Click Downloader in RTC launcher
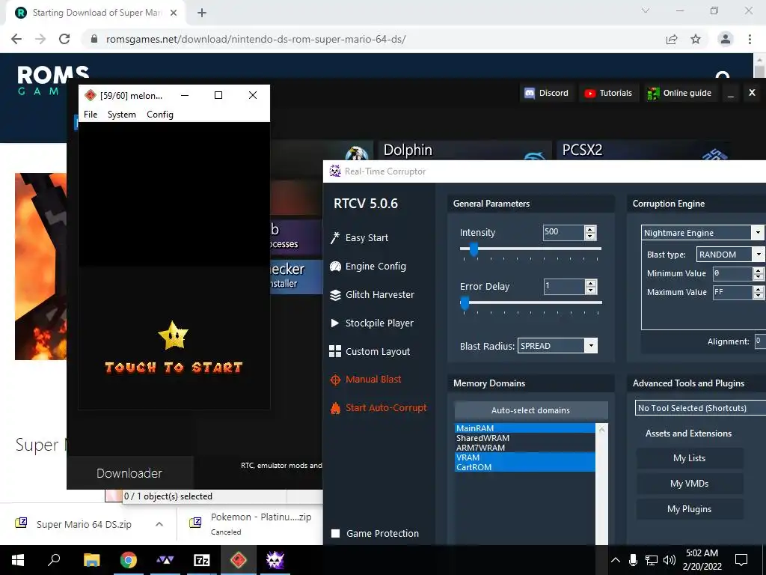Image resolution: width=766 pixels, height=575 pixels. (129, 473)
